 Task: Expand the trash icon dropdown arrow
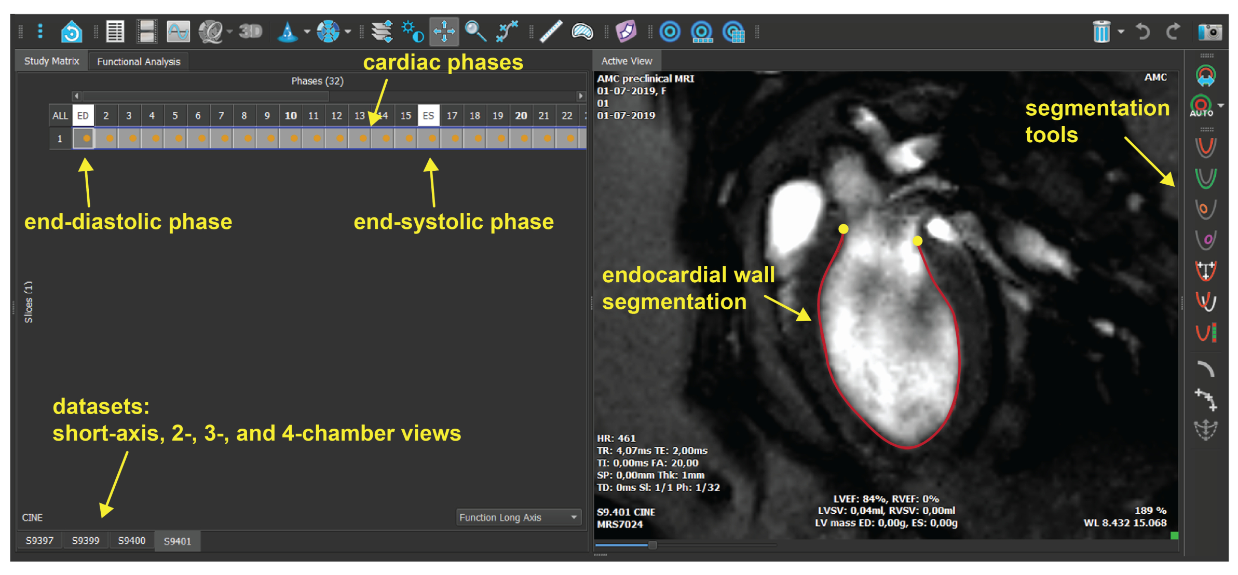coord(1121,32)
